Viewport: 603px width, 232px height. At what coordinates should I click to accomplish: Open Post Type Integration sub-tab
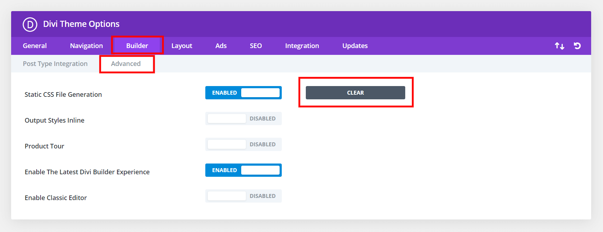(x=55, y=64)
